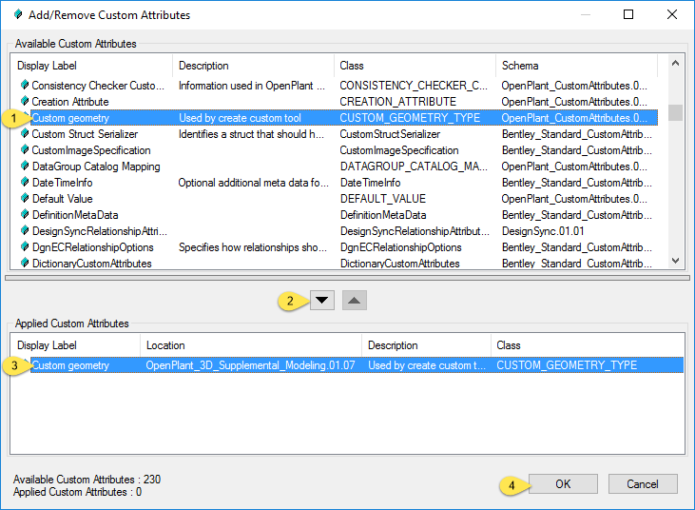Click the Location column header
This screenshot has height=510, width=695.
(250, 345)
